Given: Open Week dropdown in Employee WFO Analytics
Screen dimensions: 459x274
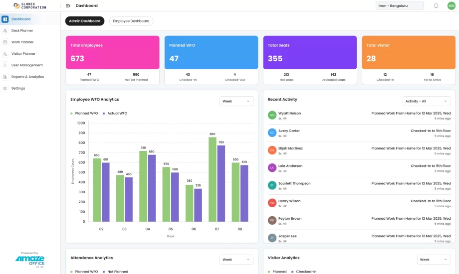Looking at the screenshot, I should click(x=236, y=101).
